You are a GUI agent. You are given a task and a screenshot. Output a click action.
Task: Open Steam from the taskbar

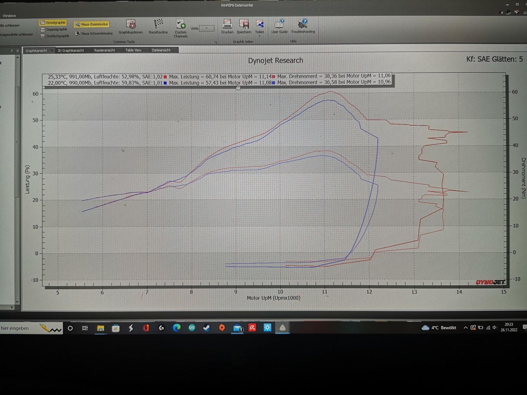pyautogui.click(x=207, y=328)
